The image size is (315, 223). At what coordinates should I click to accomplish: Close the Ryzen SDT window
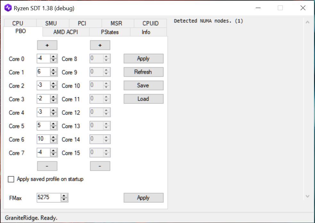coord(303,8)
